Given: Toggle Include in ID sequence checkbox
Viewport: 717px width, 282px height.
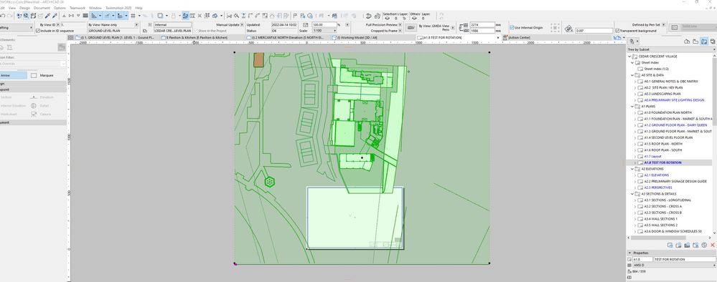Looking at the screenshot, I should coord(38,31).
